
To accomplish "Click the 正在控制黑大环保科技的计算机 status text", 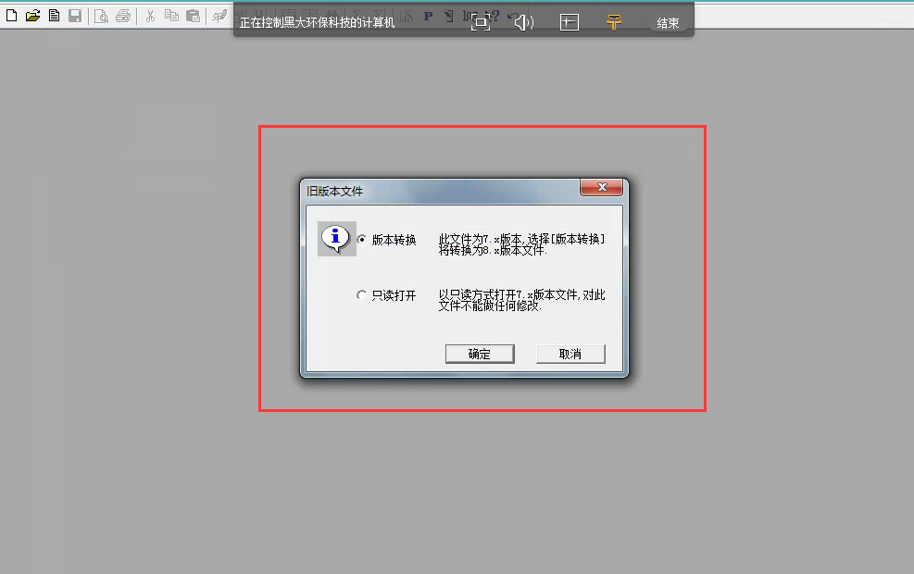I will point(317,23).
